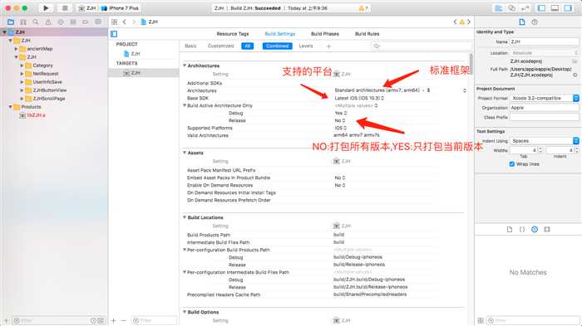Expand the NetRequest folder

22,74
